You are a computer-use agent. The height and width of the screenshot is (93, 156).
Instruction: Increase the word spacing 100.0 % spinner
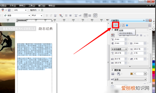pyautogui.click(x=126, y=62)
